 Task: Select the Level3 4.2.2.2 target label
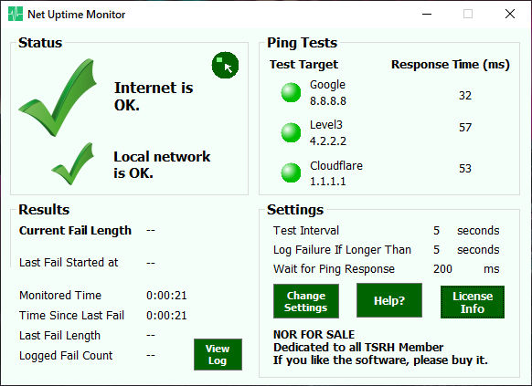coord(328,132)
